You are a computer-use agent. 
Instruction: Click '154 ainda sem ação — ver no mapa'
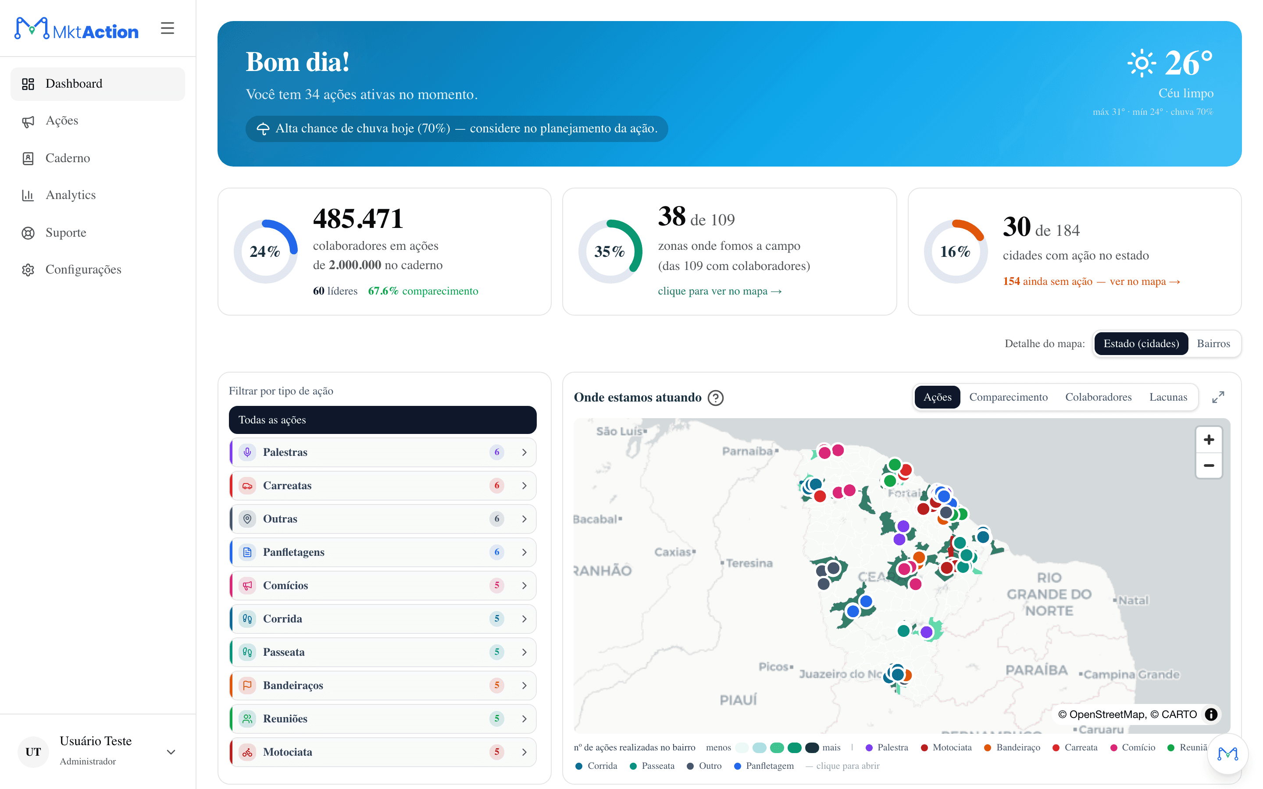tap(1091, 281)
